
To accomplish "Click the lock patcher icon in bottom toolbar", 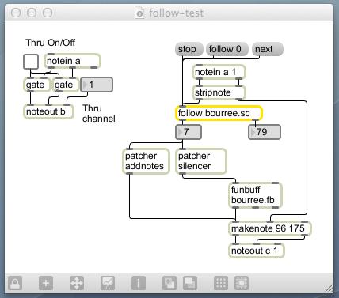I will tap(15, 283).
